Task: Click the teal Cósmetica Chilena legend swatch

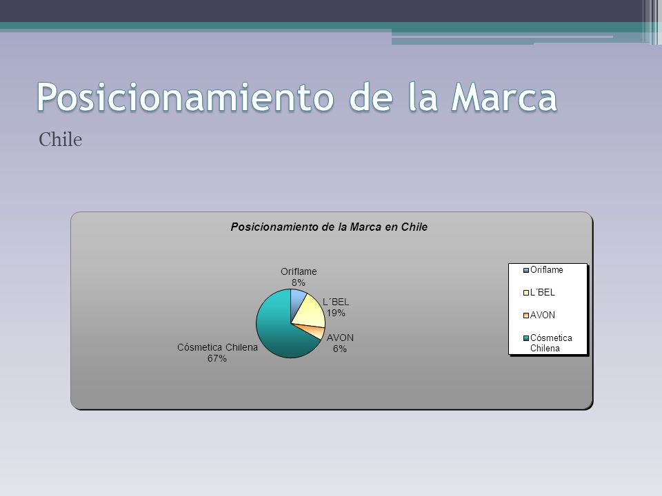Action: click(526, 338)
